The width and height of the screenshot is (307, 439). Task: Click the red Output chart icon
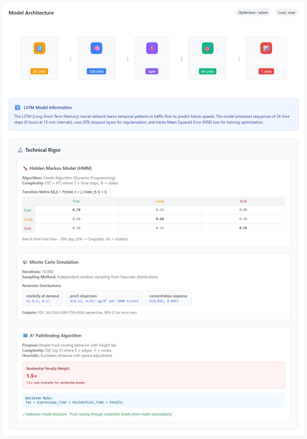(x=266, y=48)
